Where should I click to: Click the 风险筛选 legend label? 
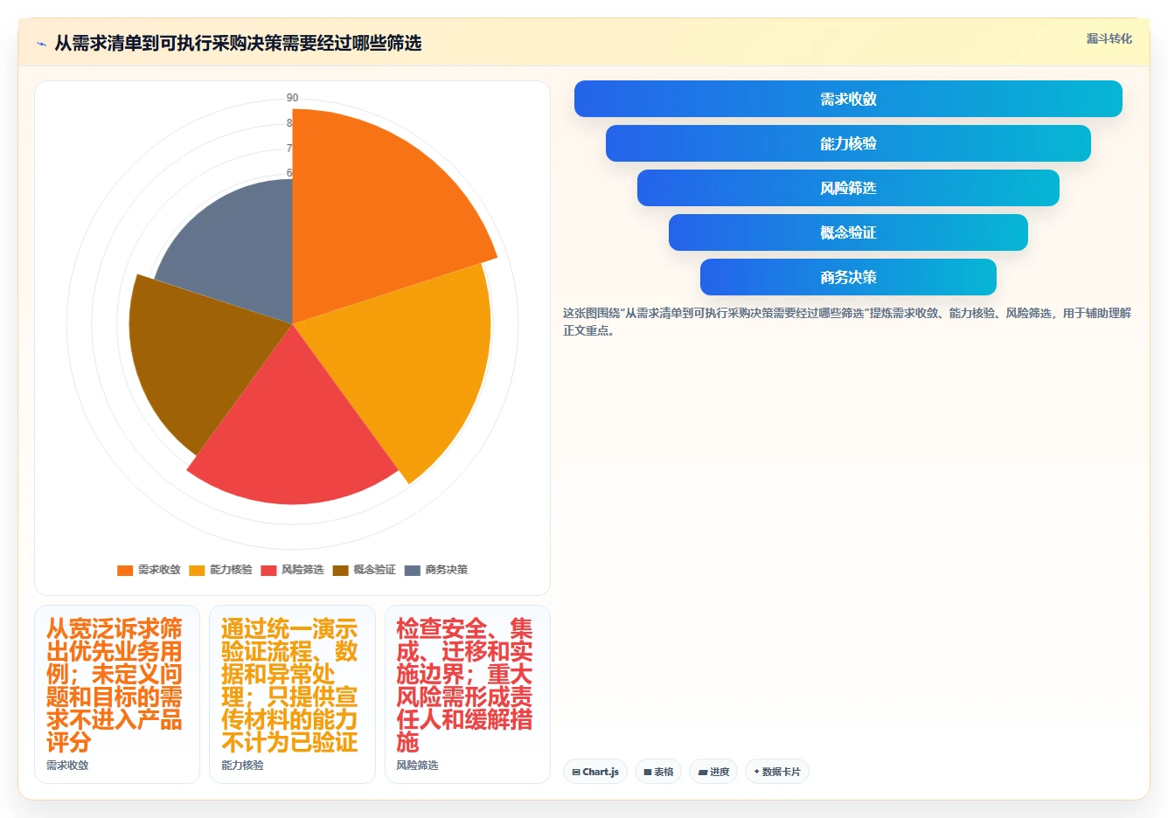302,570
